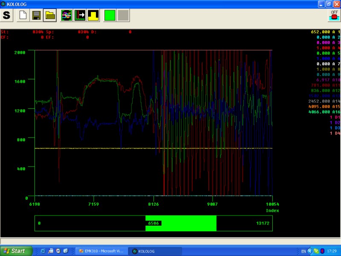Launch Internet Explorer from quick launch
Image resolution: width=341 pixels, height=256 pixels.
click(43, 251)
